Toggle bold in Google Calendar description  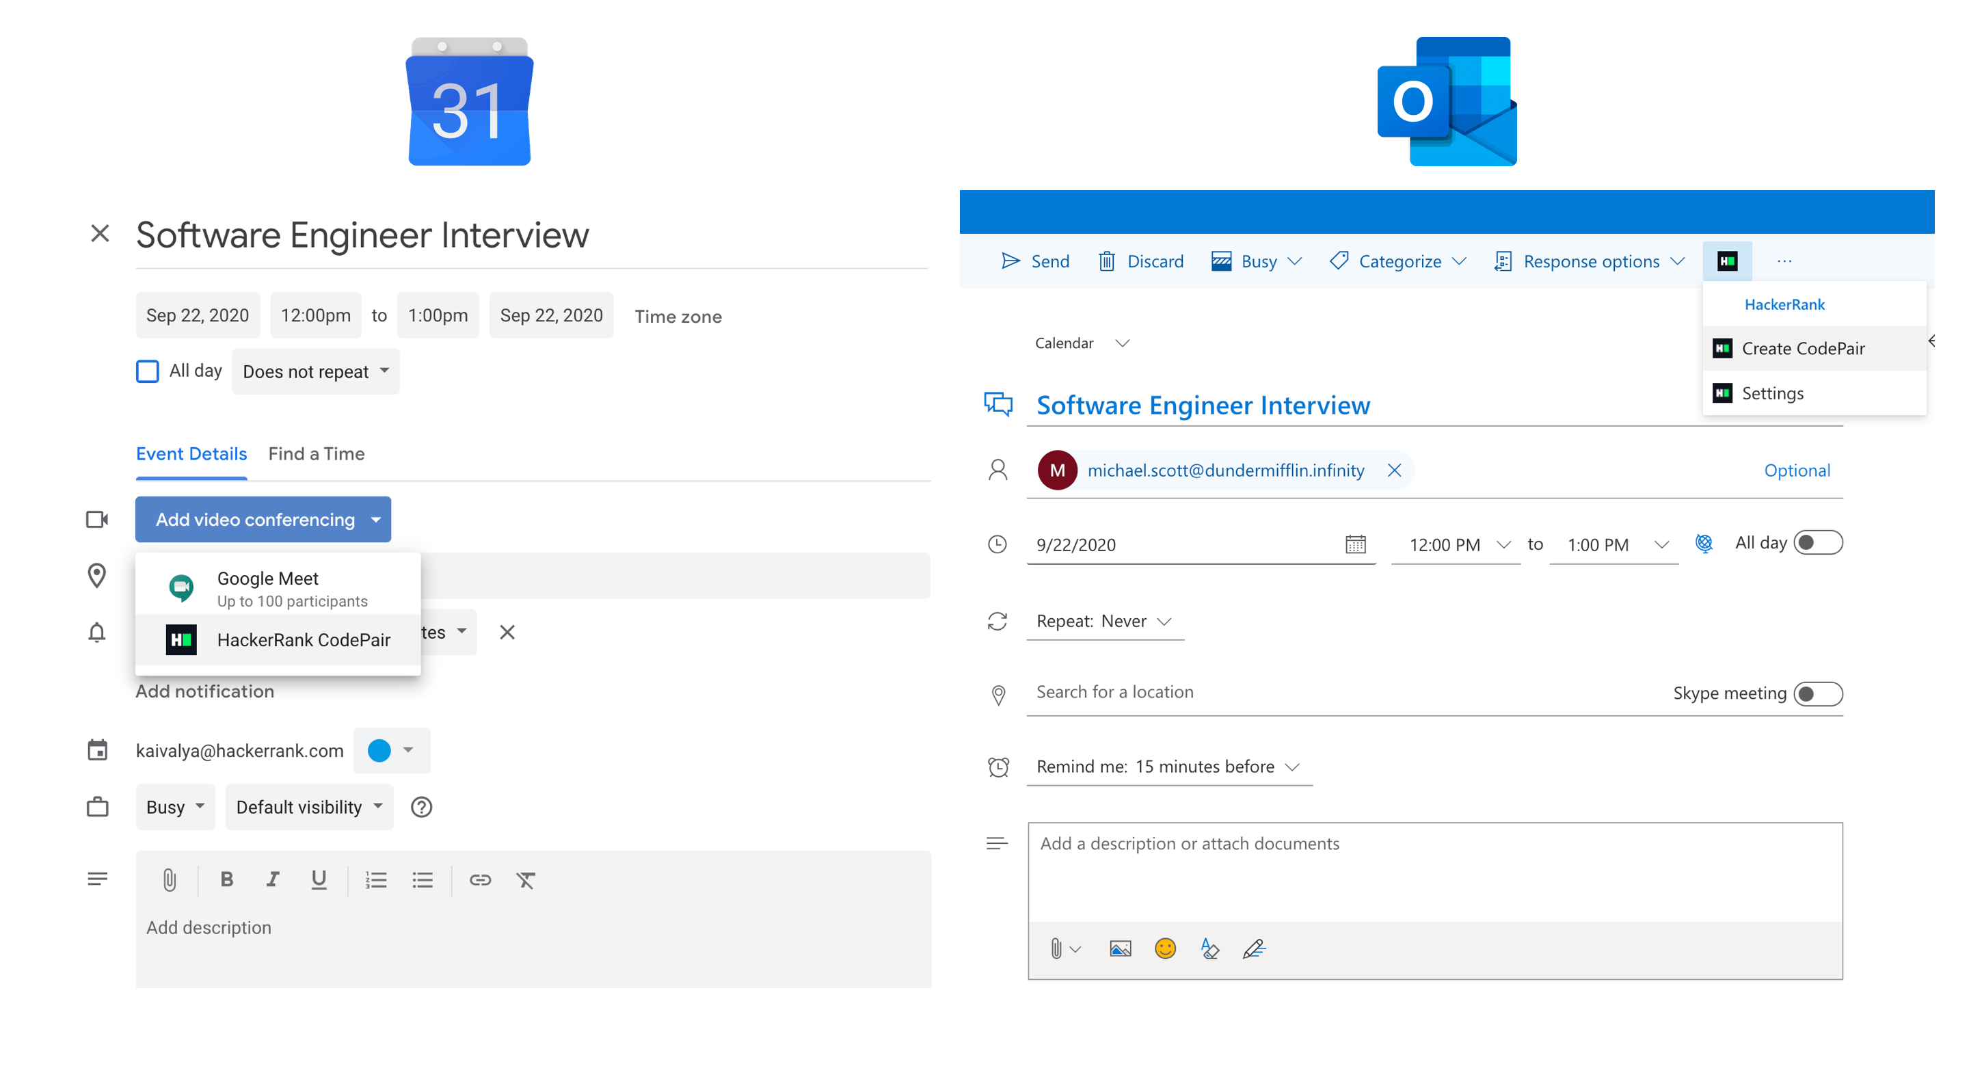pyautogui.click(x=226, y=879)
